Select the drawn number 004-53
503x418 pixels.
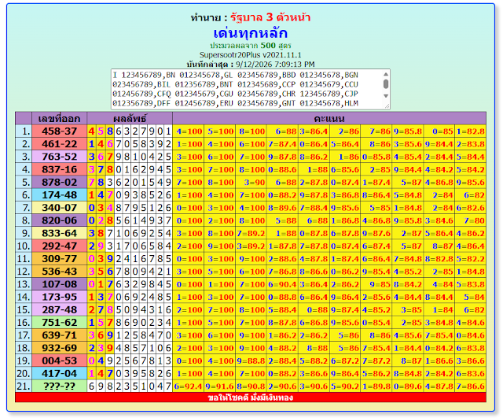60,361
